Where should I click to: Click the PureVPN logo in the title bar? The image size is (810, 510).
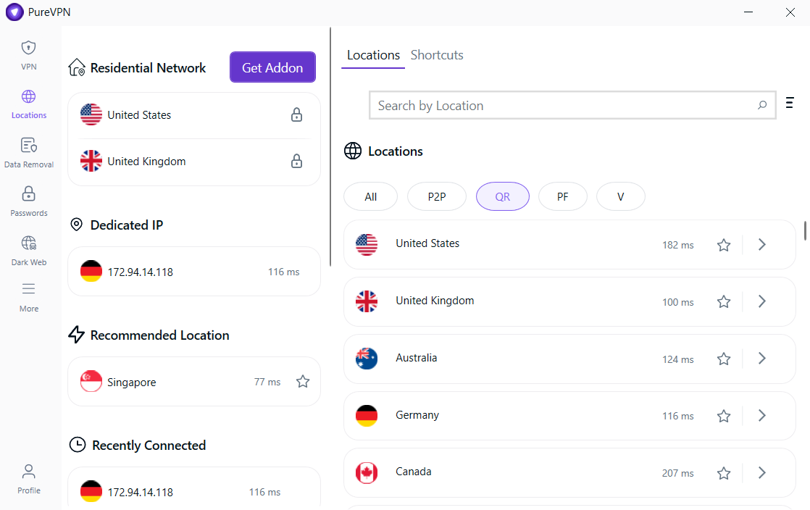point(14,12)
